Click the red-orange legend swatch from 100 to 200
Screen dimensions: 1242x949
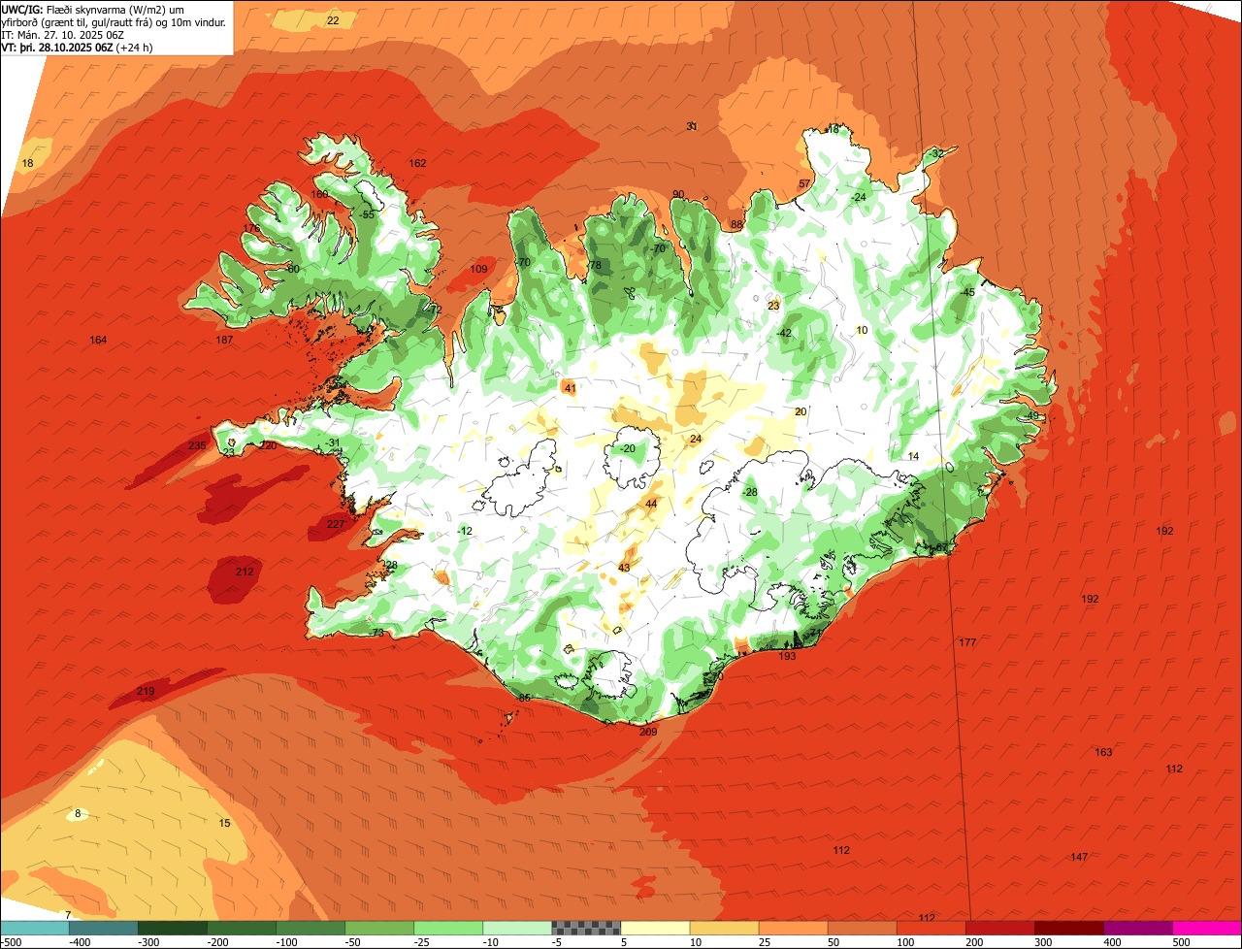coord(931,928)
